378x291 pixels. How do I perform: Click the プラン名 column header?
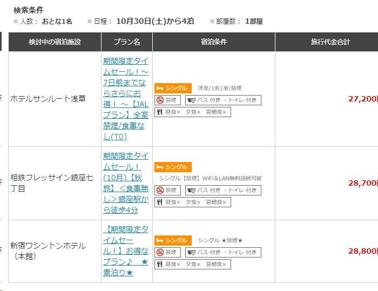pyautogui.click(x=127, y=42)
